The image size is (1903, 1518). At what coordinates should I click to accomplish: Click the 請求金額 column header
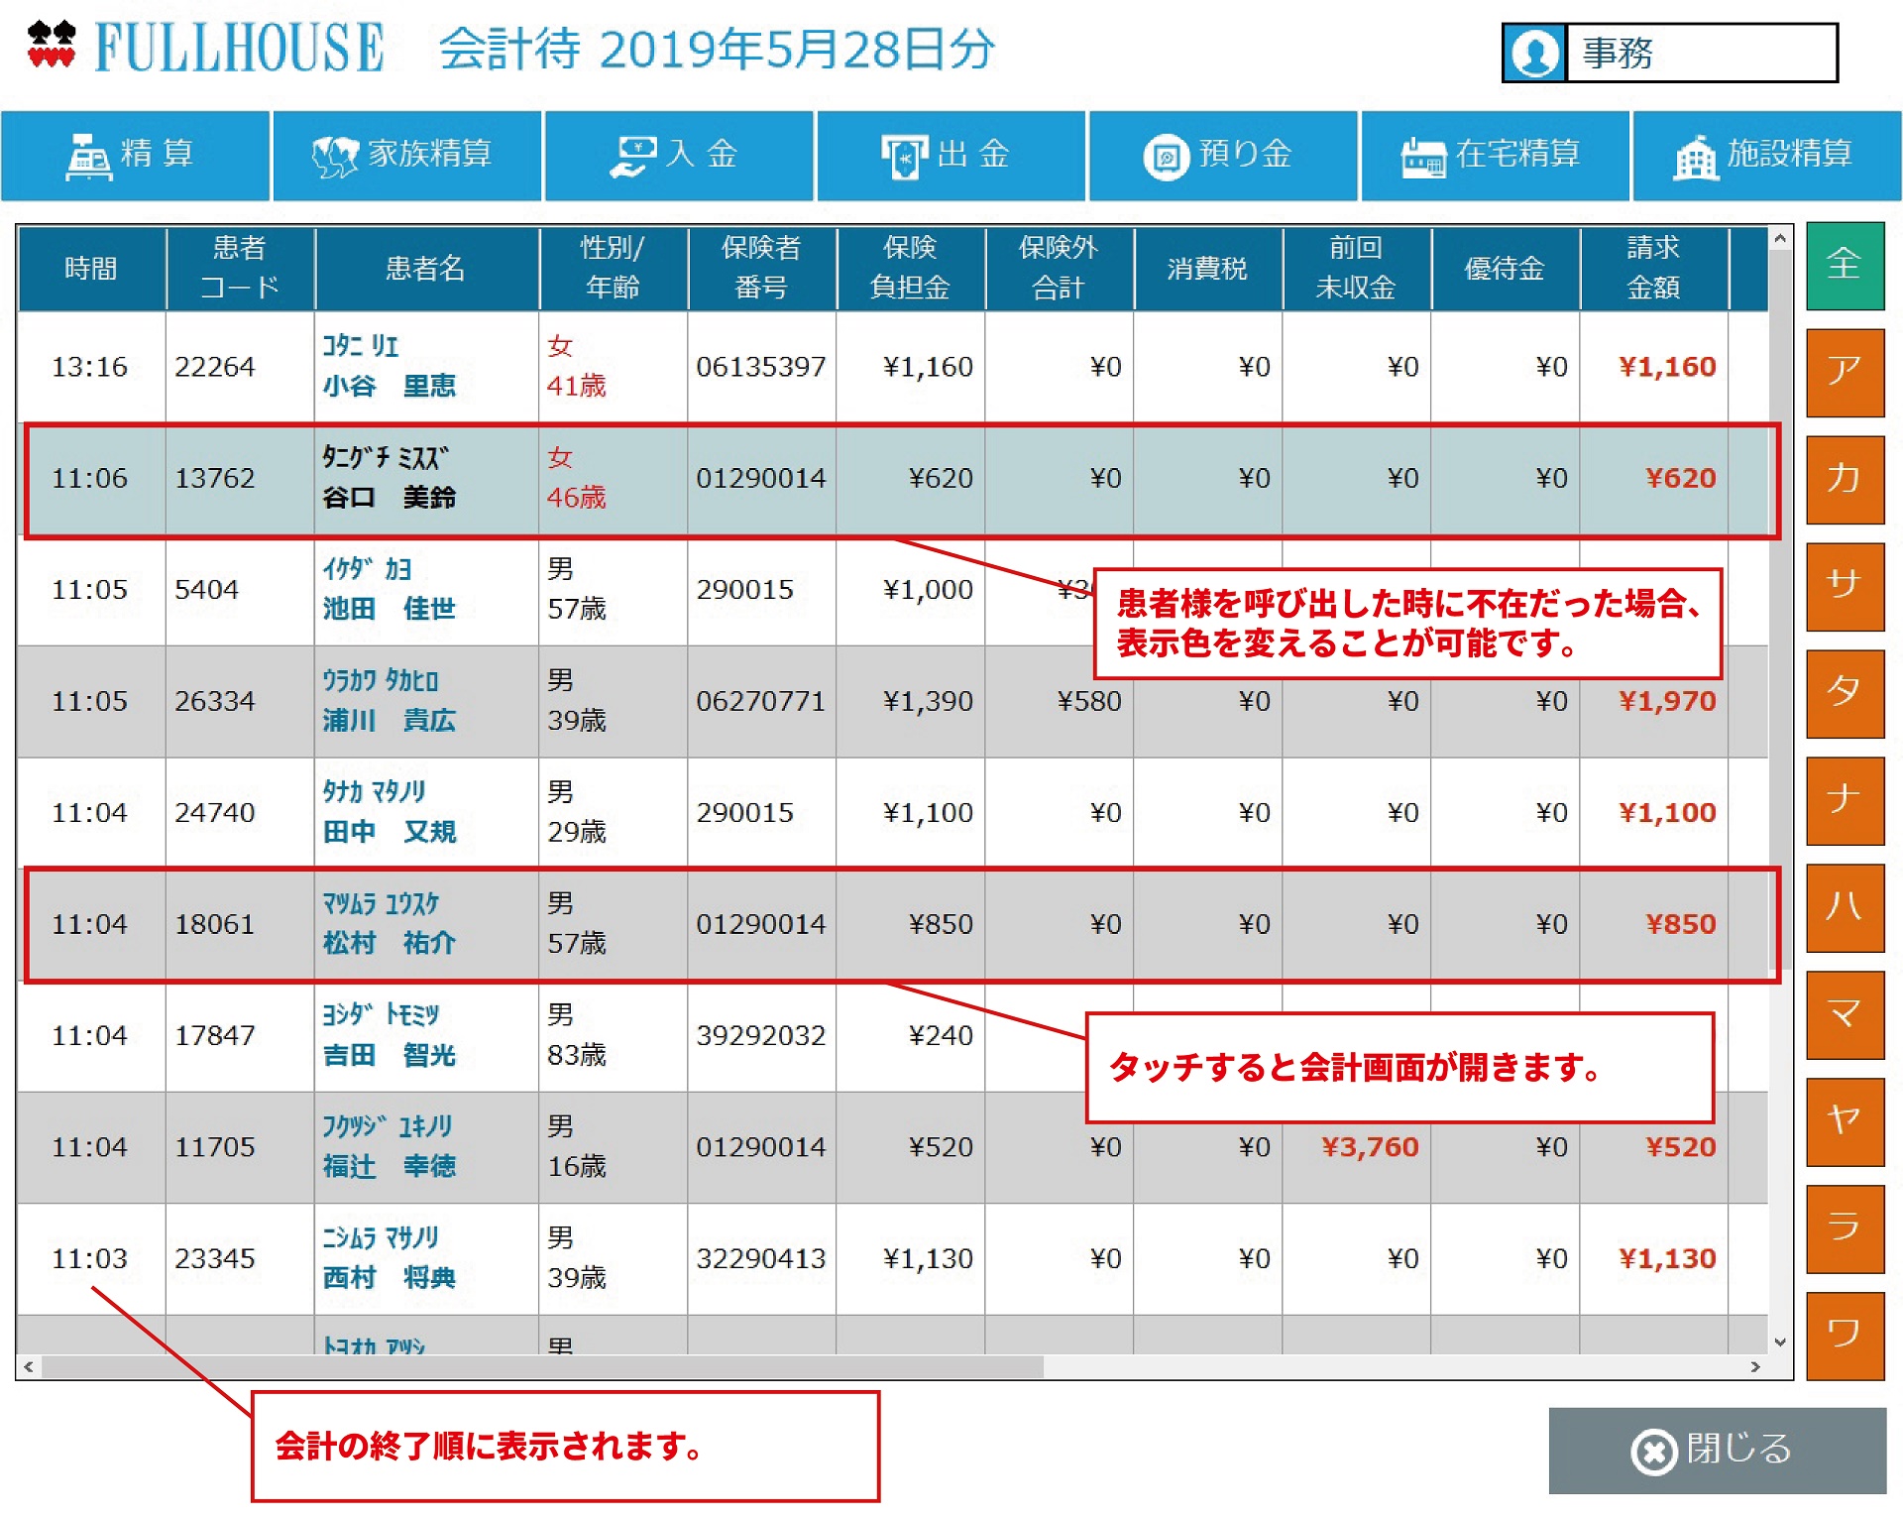pos(1652,268)
